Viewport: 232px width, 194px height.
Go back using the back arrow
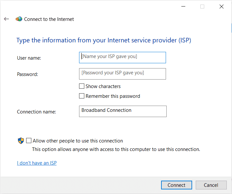tap(6, 19)
